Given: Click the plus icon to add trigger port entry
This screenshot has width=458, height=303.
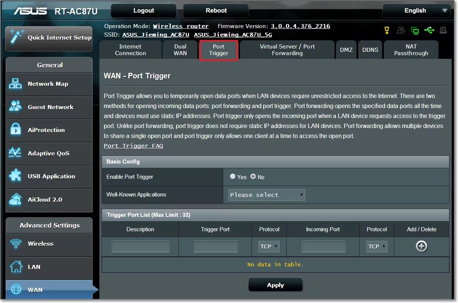Looking at the screenshot, I should 422,246.
